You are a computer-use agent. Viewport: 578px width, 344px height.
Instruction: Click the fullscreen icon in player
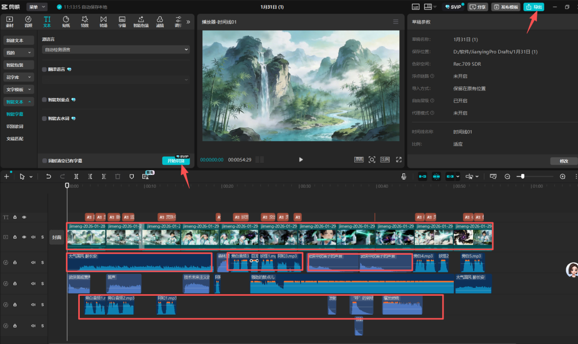click(399, 159)
